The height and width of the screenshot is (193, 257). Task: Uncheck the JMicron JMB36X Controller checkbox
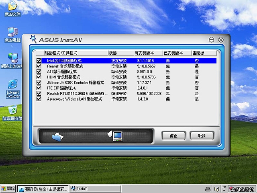pyautogui.click(x=39, y=82)
